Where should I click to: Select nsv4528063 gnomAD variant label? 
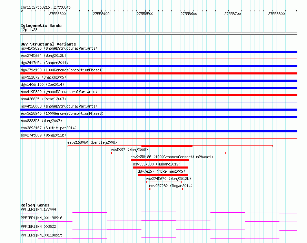click(59, 106)
